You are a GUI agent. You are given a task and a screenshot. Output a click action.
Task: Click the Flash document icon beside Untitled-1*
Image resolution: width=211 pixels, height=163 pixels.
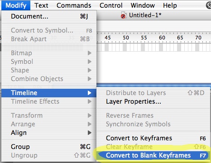(124, 15)
